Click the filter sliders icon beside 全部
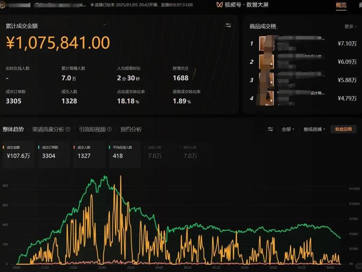 [x=270, y=129]
